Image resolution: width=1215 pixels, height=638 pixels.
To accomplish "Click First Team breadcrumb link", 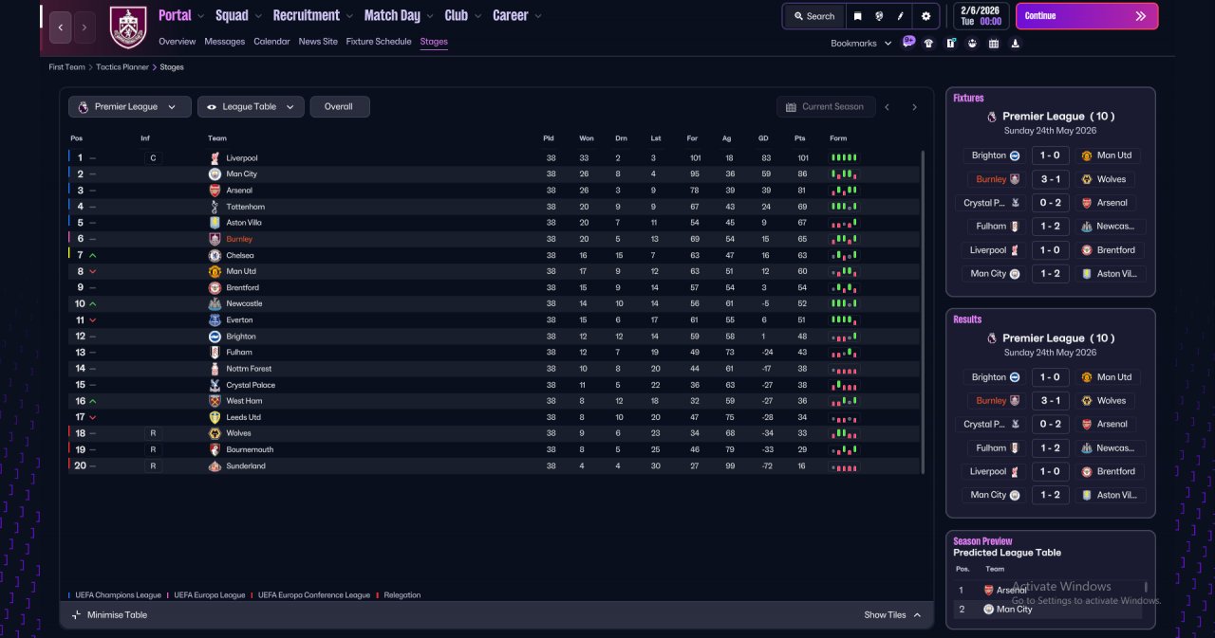I will [67, 67].
